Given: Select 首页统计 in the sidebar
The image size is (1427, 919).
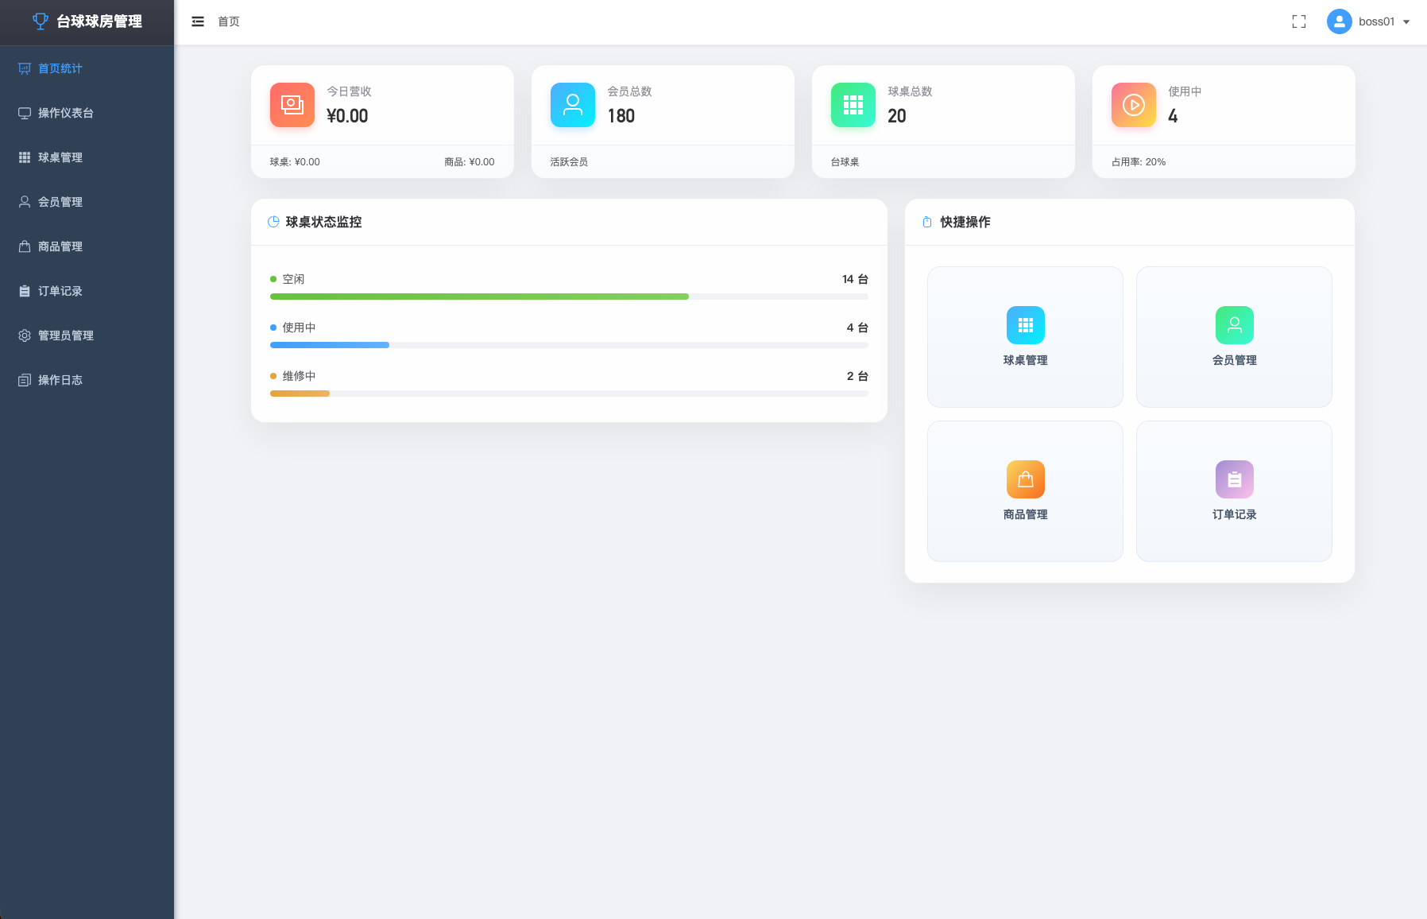Looking at the screenshot, I should [x=87, y=68].
